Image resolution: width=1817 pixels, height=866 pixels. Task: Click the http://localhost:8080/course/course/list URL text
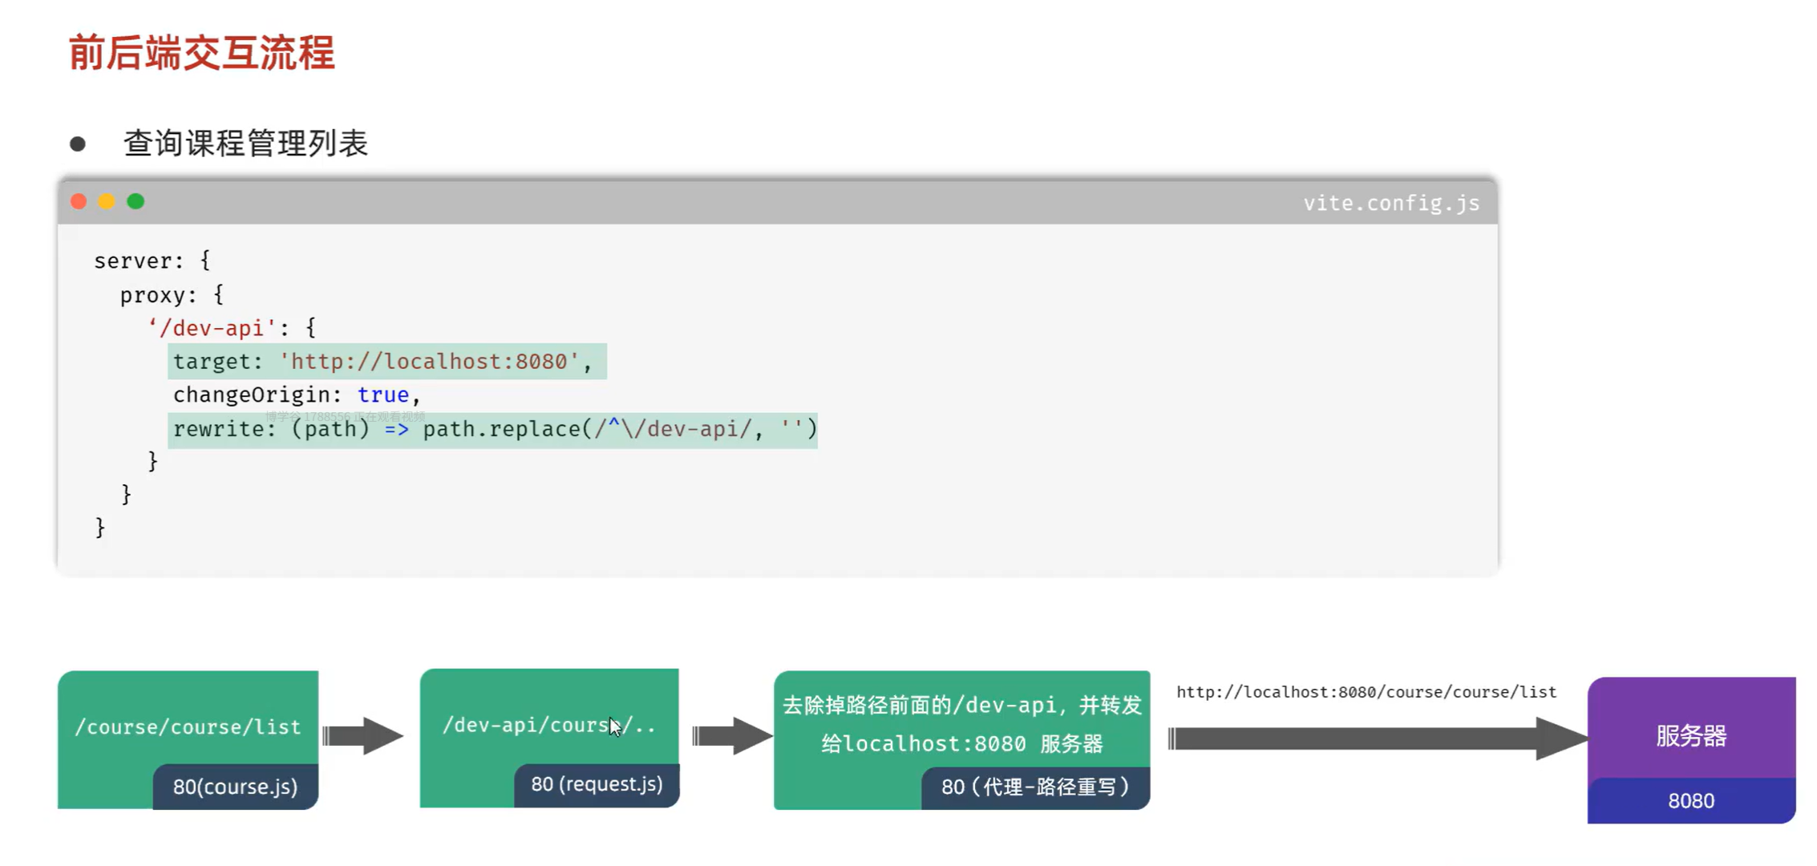(x=1366, y=692)
